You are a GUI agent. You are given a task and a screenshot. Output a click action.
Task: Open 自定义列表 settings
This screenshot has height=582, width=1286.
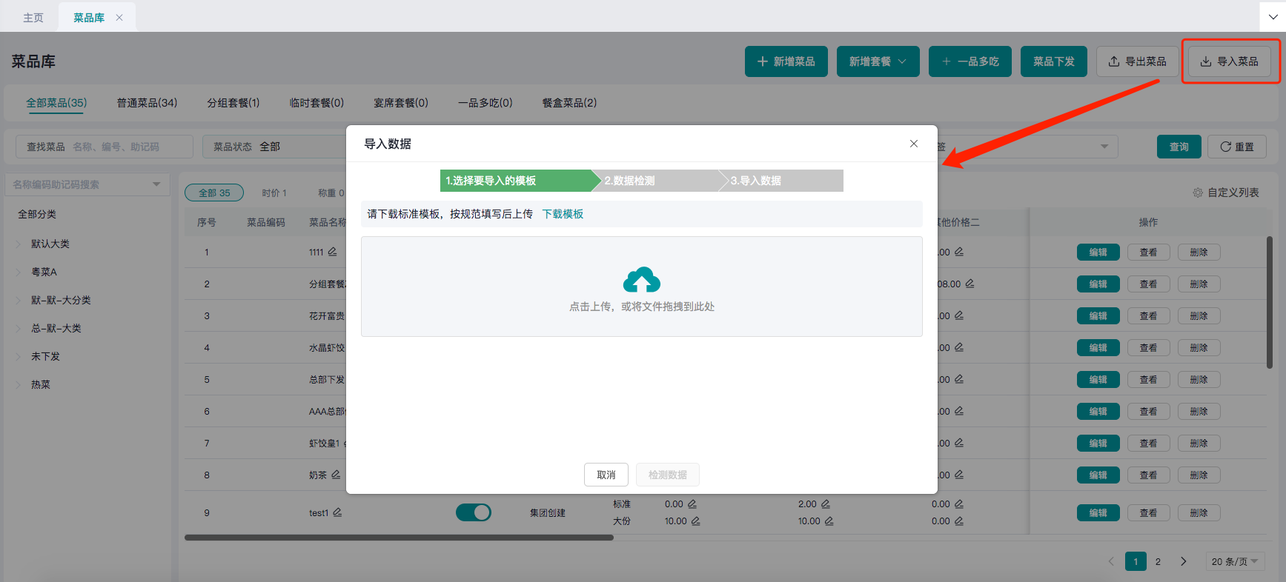[1226, 193]
